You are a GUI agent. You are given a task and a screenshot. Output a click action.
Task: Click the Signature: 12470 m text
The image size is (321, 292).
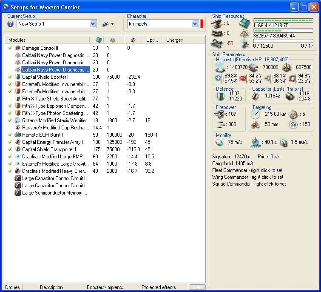click(x=232, y=157)
